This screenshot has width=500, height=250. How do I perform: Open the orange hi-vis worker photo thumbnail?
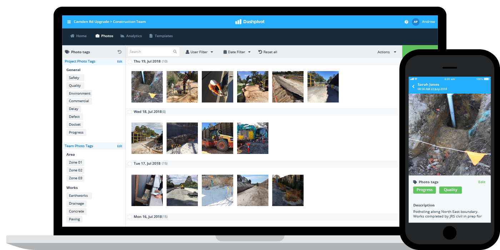[217, 87]
